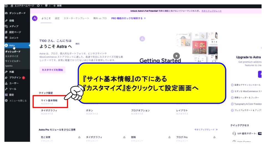The width and height of the screenshot is (266, 149).
Task: Click カスタマイズ under タイポグラフィ quick setting
Action: 47,114
